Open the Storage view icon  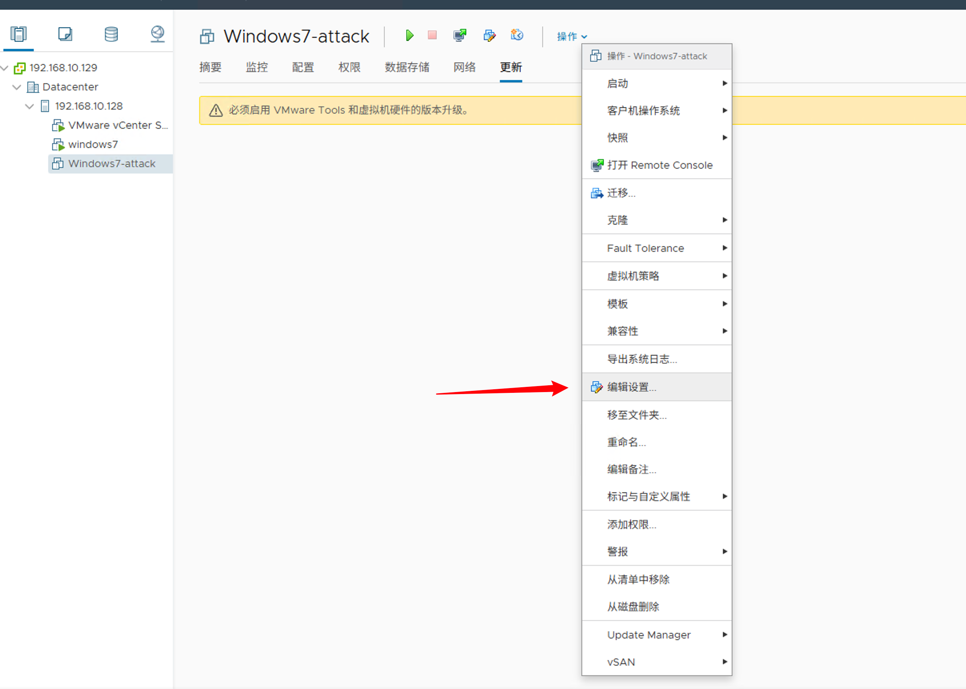click(111, 34)
